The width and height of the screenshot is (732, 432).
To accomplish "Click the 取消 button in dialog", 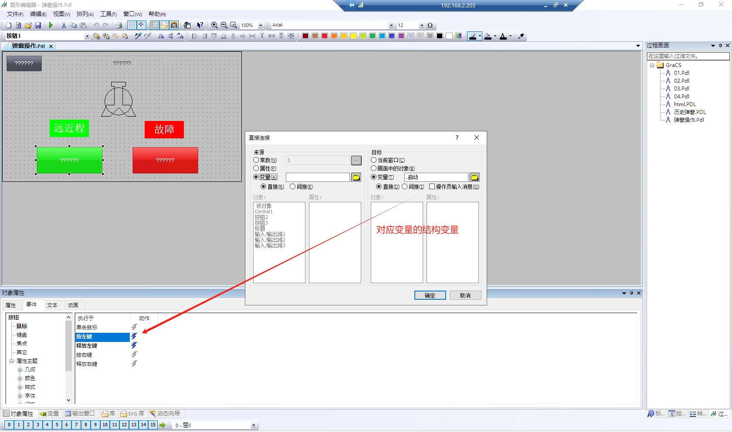I will (465, 295).
